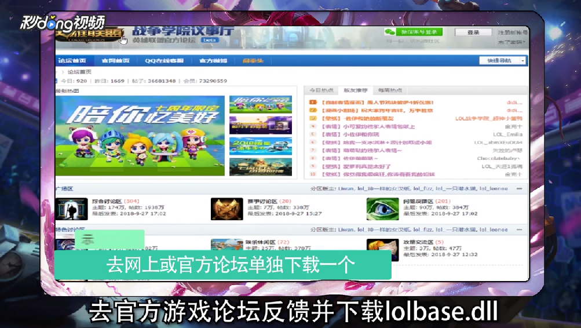The height and width of the screenshot is (328, 581).
Task: Switch to the 版友推荐 tab
Action: 355,90
